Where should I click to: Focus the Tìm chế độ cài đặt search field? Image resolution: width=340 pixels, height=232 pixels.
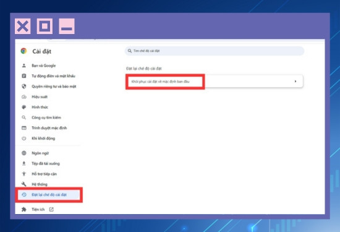(x=215, y=51)
